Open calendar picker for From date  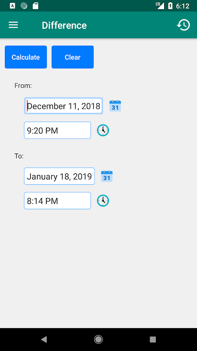[115, 106]
